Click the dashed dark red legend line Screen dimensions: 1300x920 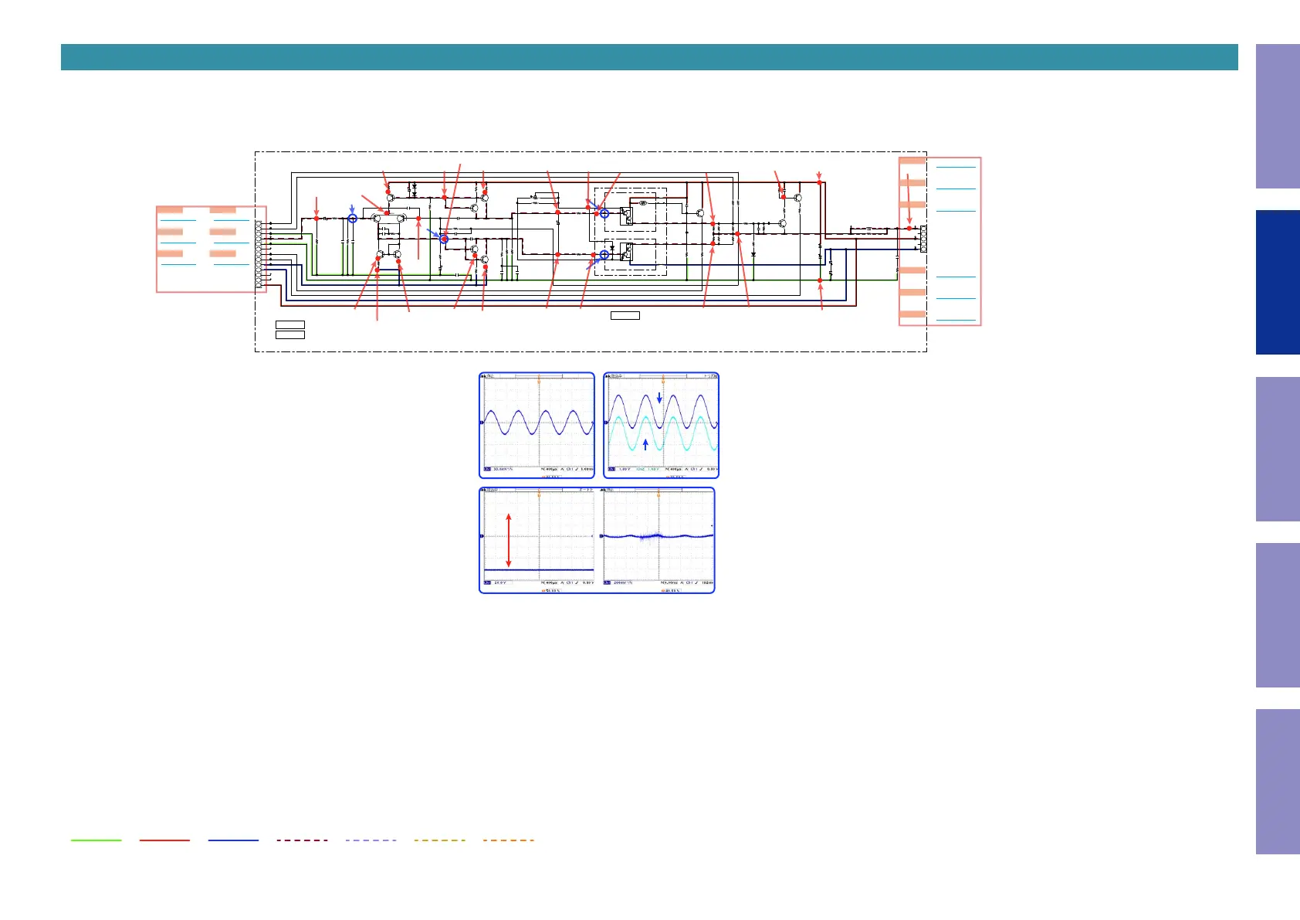pos(302,840)
